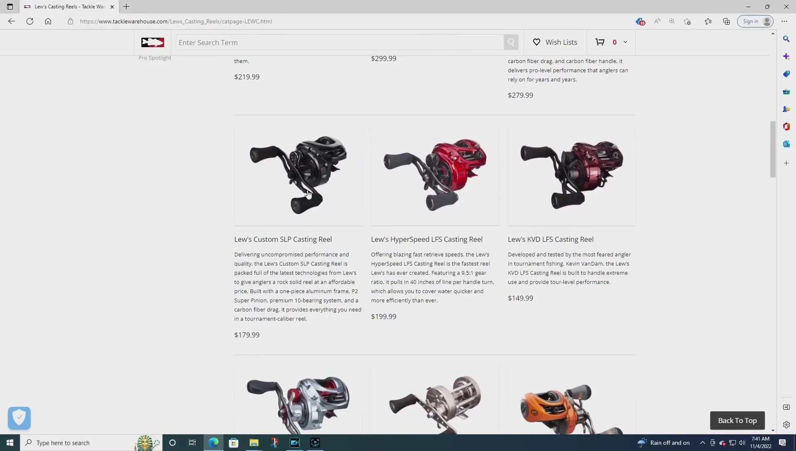
Task: Open Collections panel
Action: click(726, 21)
